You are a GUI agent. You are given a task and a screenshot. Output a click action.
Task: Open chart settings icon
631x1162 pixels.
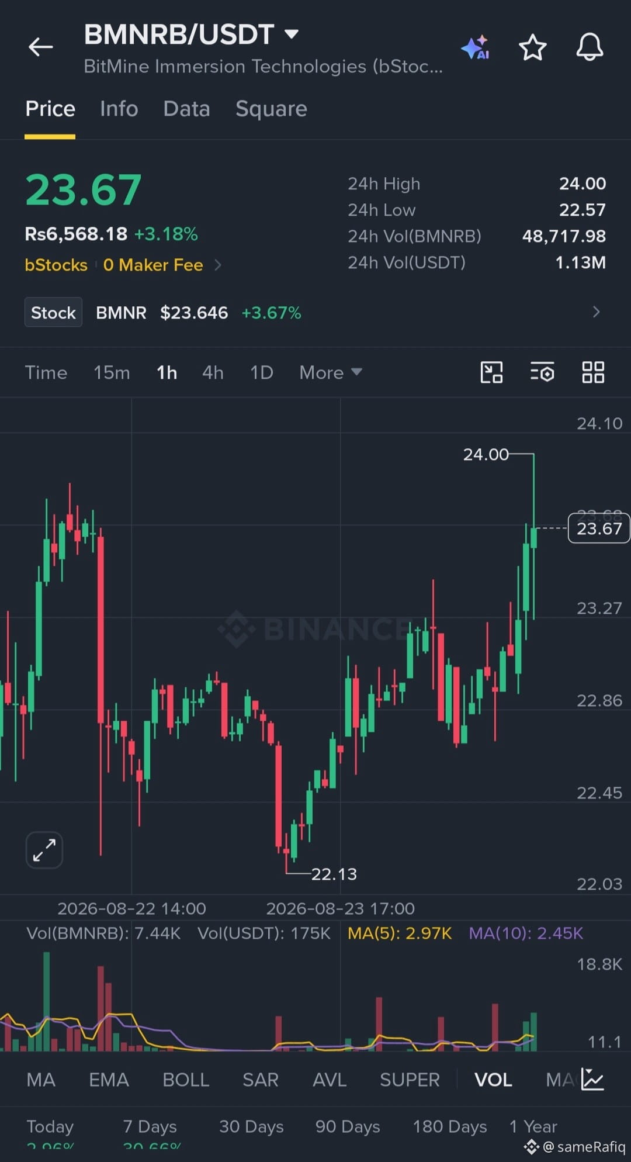542,372
